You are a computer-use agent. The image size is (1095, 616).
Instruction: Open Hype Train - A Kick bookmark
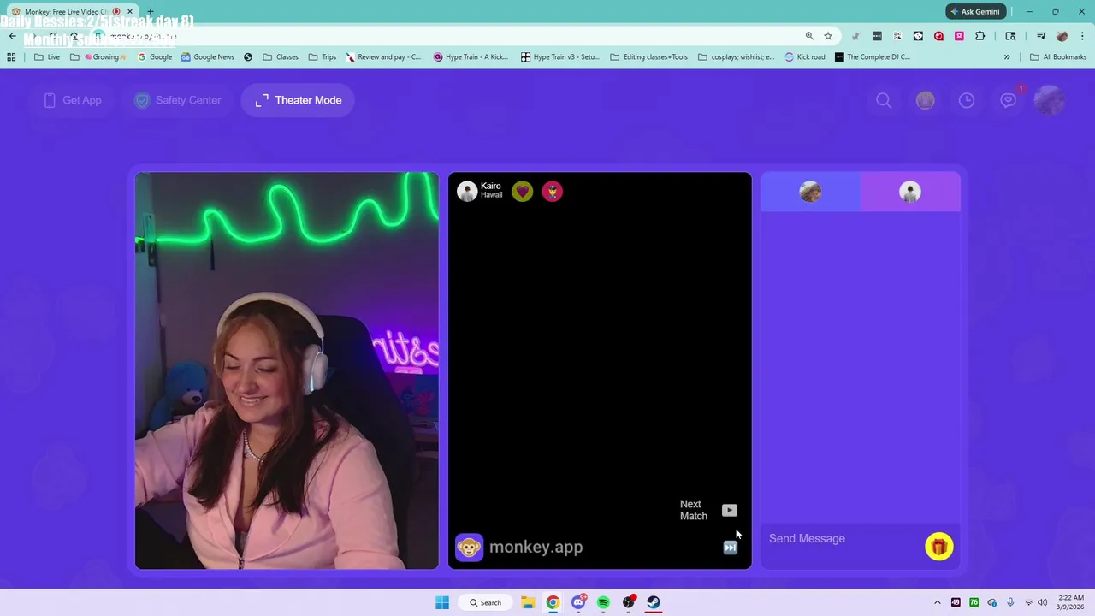click(471, 57)
